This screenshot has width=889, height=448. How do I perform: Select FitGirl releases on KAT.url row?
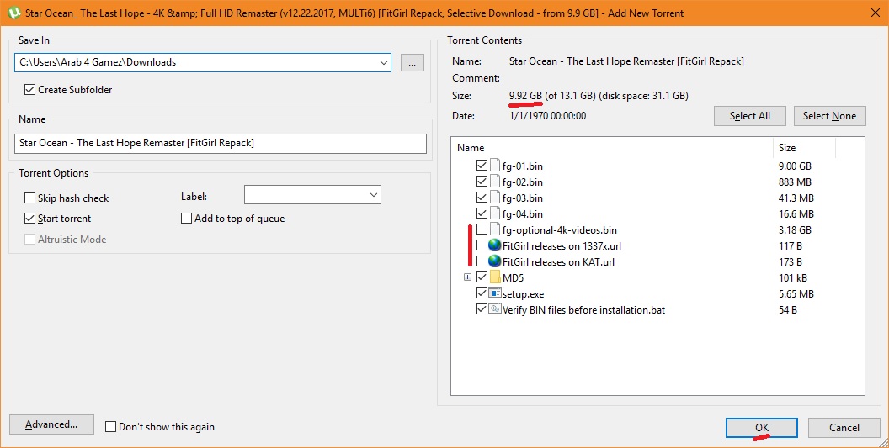(x=558, y=261)
